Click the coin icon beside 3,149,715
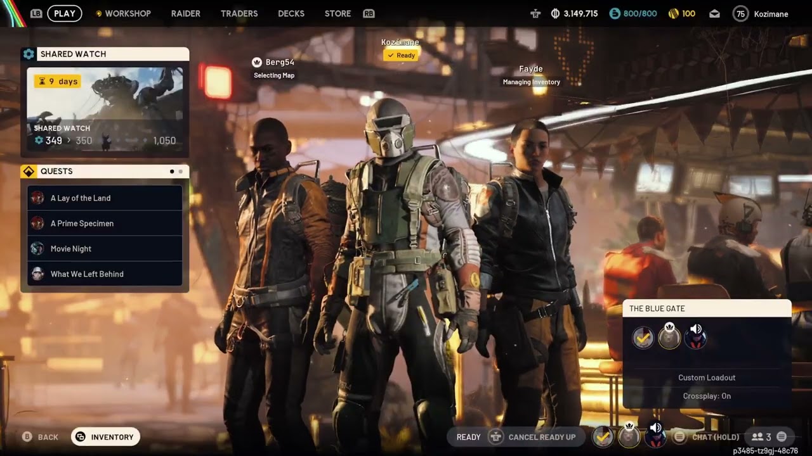Image resolution: width=812 pixels, height=456 pixels. [x=556, y=13]
